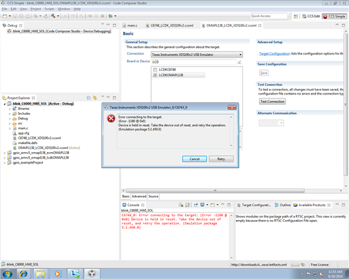
Task: Click the red error icon in dialog
Action: 111,119
